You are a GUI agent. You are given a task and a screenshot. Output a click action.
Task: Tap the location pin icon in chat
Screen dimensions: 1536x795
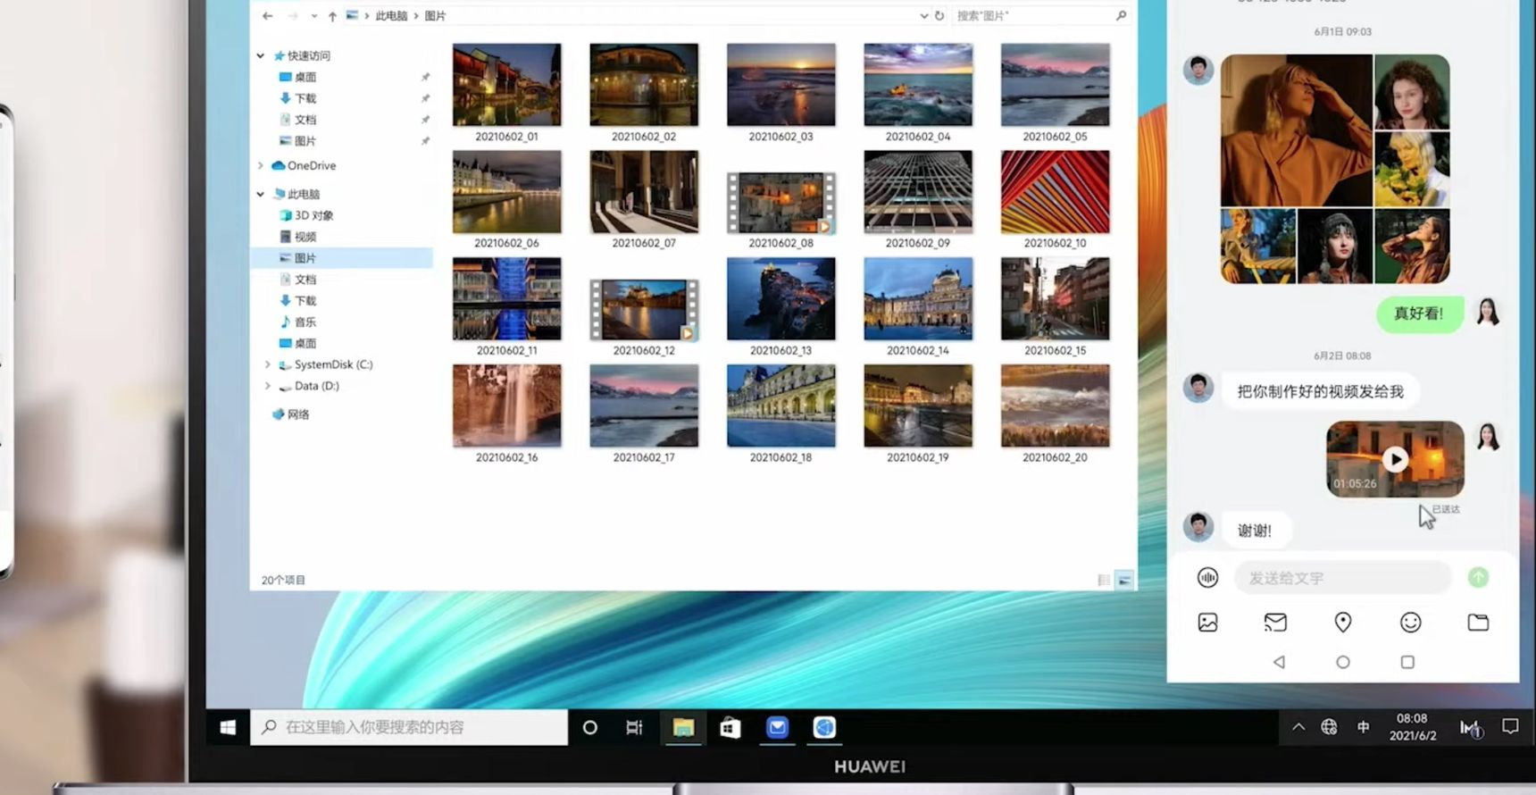tap(1342, 623)
